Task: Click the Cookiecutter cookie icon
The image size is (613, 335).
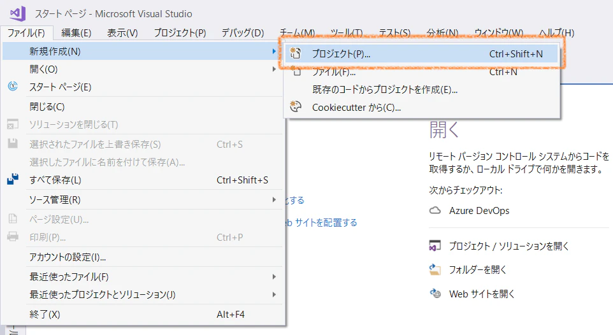Action: tap(296, 107)
